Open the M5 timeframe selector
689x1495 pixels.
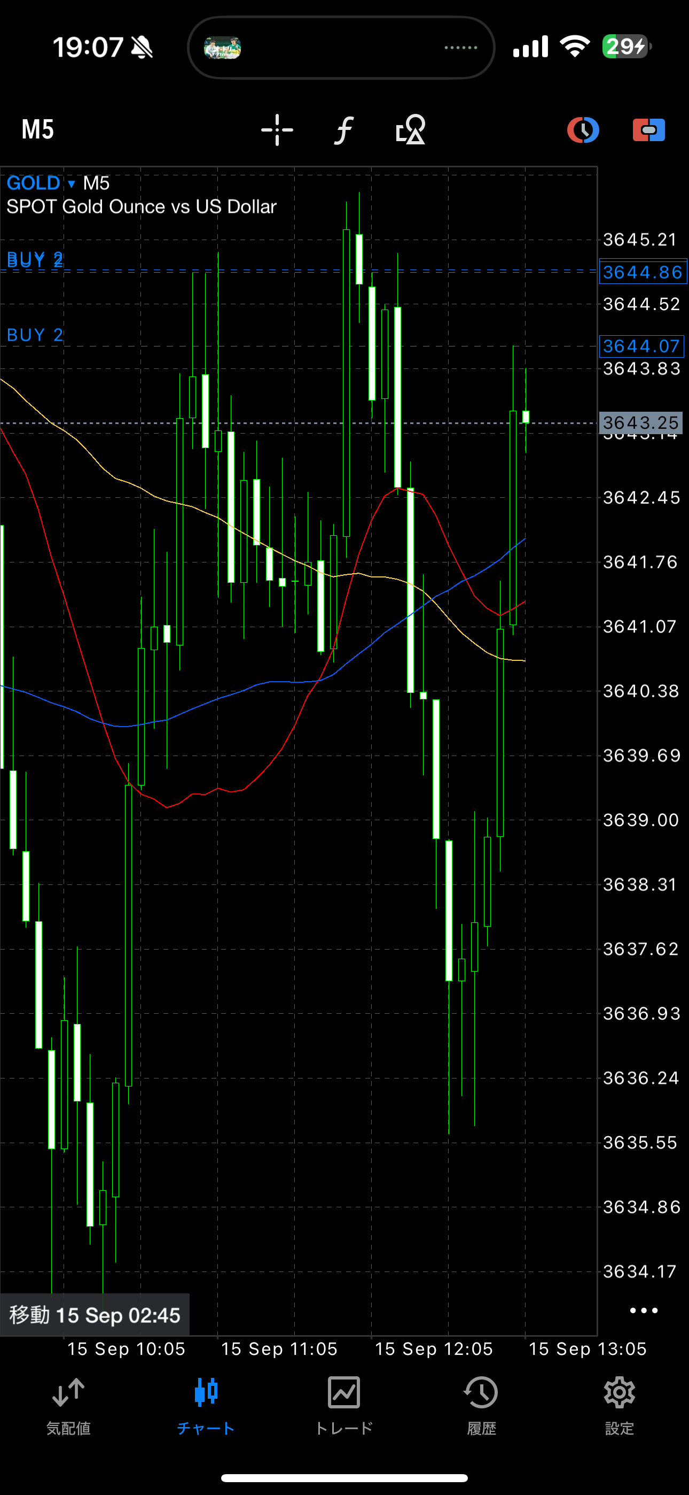[38, 129]
